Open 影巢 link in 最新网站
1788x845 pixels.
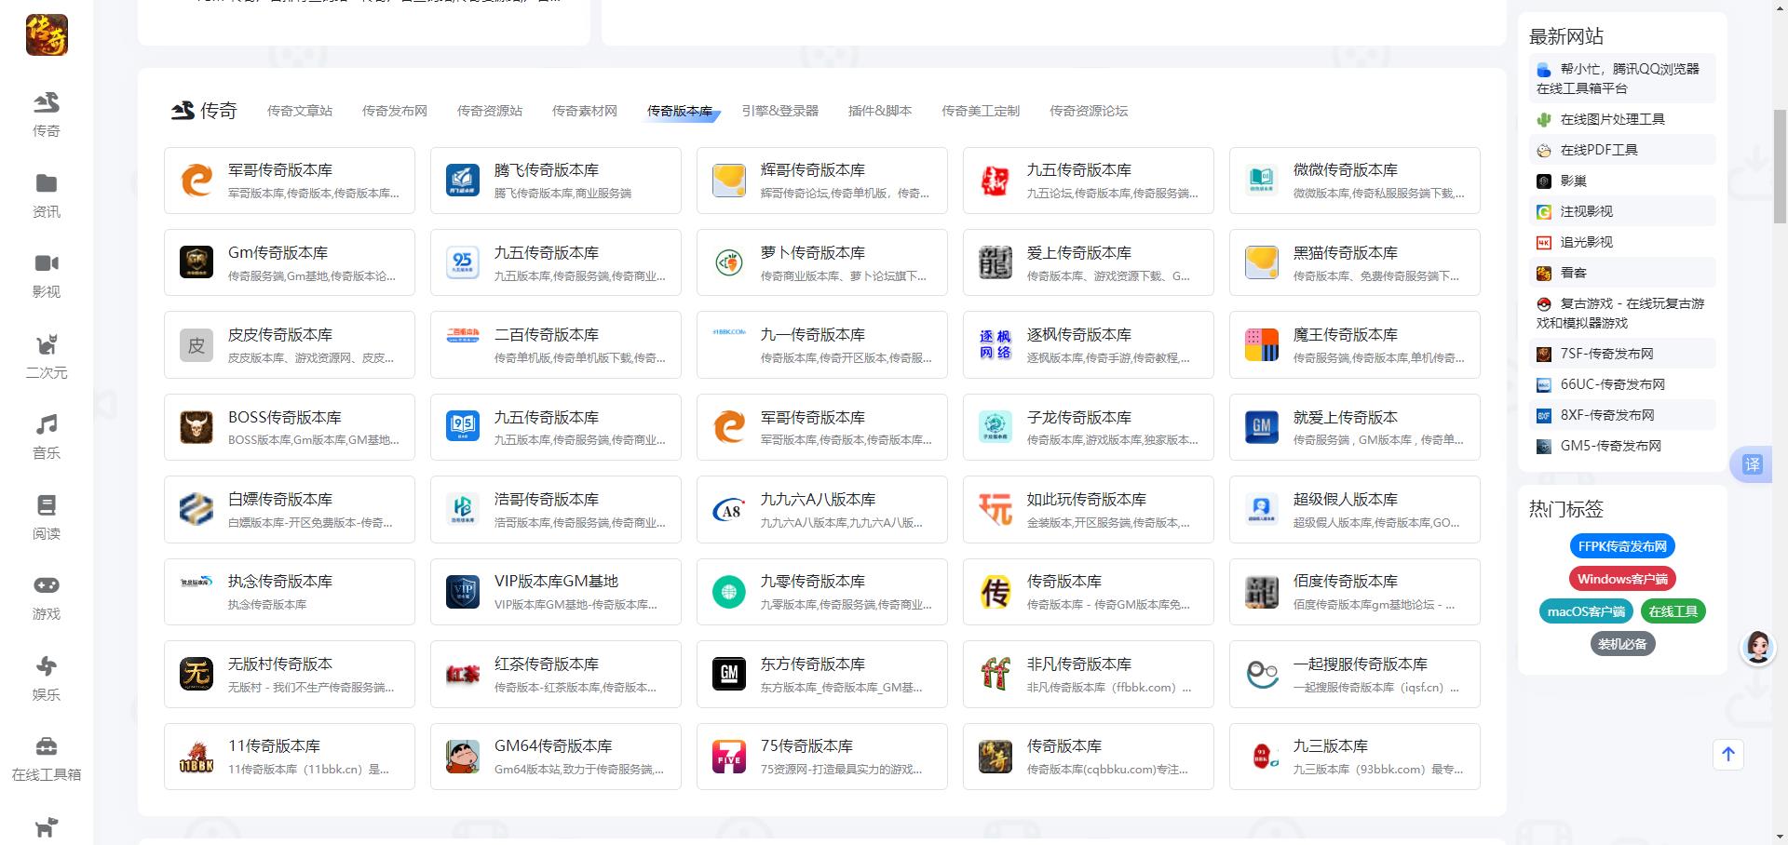click(1622, 181)
